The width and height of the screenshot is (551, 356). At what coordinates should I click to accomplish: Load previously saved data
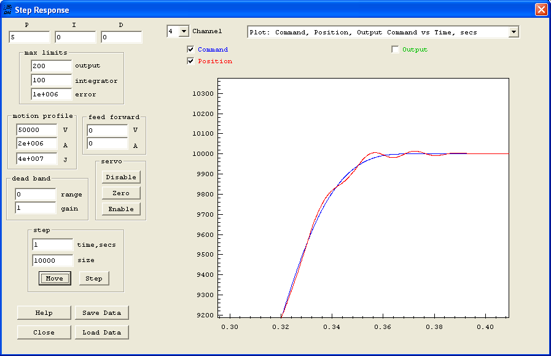pos(101,332)
